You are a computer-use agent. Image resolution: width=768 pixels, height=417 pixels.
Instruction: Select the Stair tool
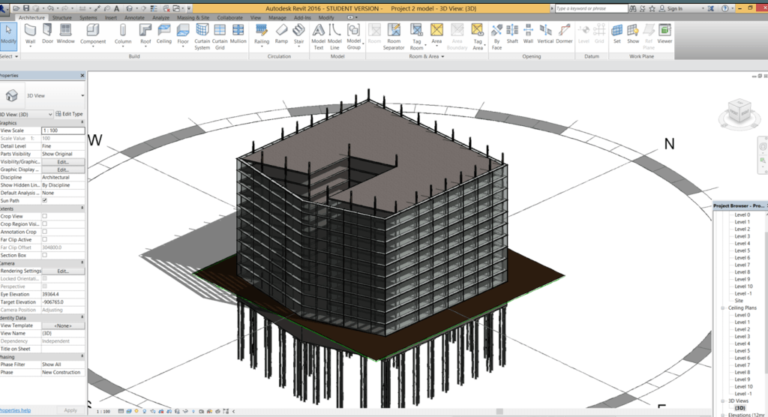coord(298,34)
